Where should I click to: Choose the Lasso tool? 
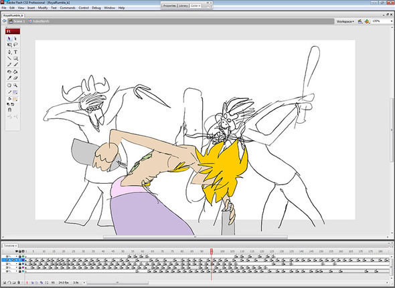point(15,45)
